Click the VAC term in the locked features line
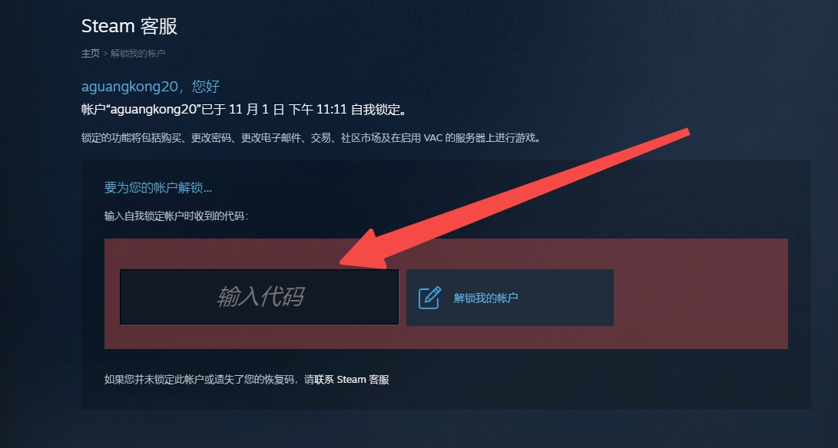838x448 pixels. pyautogui.click(x=433, y=138)
